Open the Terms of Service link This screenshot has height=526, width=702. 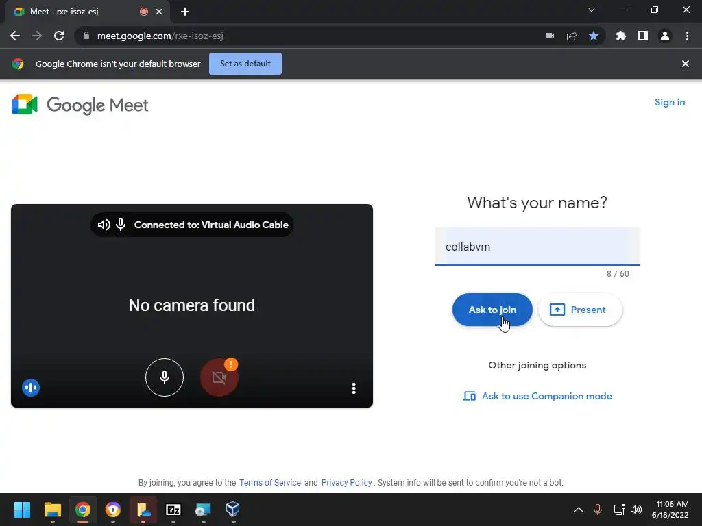(270, 483)
